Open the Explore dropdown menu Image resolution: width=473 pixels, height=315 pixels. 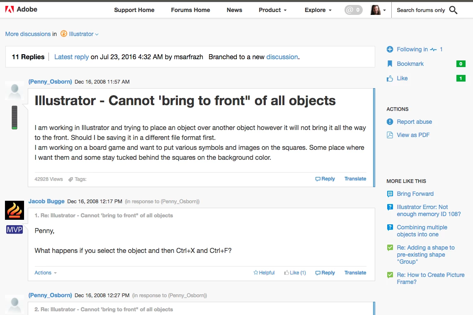click(318, 10)
